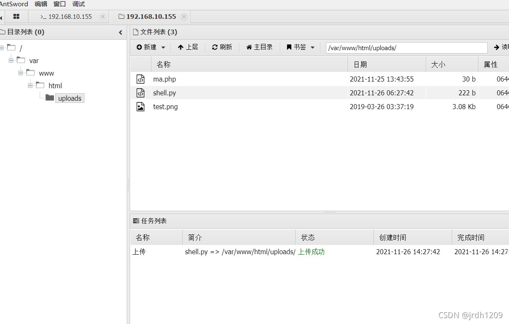
Task: Close the terminal 192.168.10.155 tab
Action: coord(102,17)
